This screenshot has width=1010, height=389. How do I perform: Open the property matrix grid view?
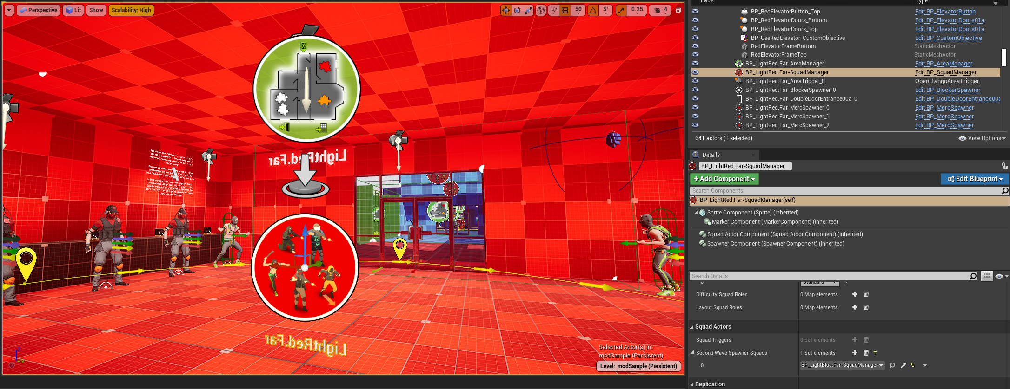pos(987,276)
